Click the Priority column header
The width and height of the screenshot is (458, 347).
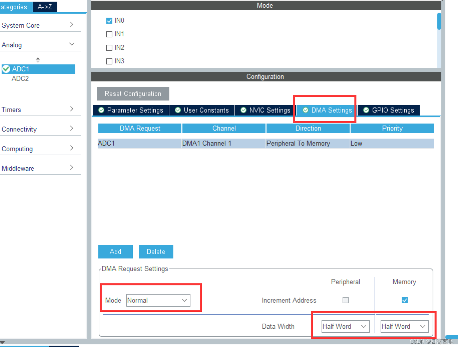coord(392,128)
